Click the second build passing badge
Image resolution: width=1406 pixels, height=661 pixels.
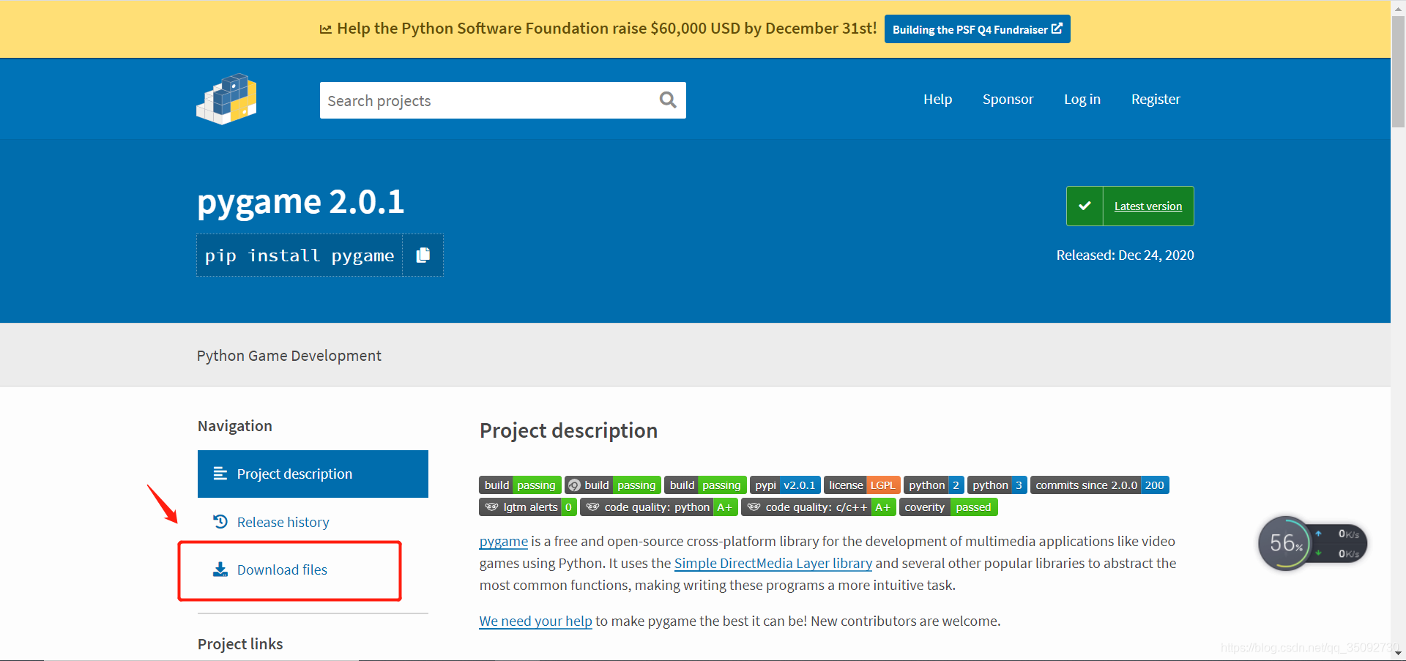click(x=613, y=485)
